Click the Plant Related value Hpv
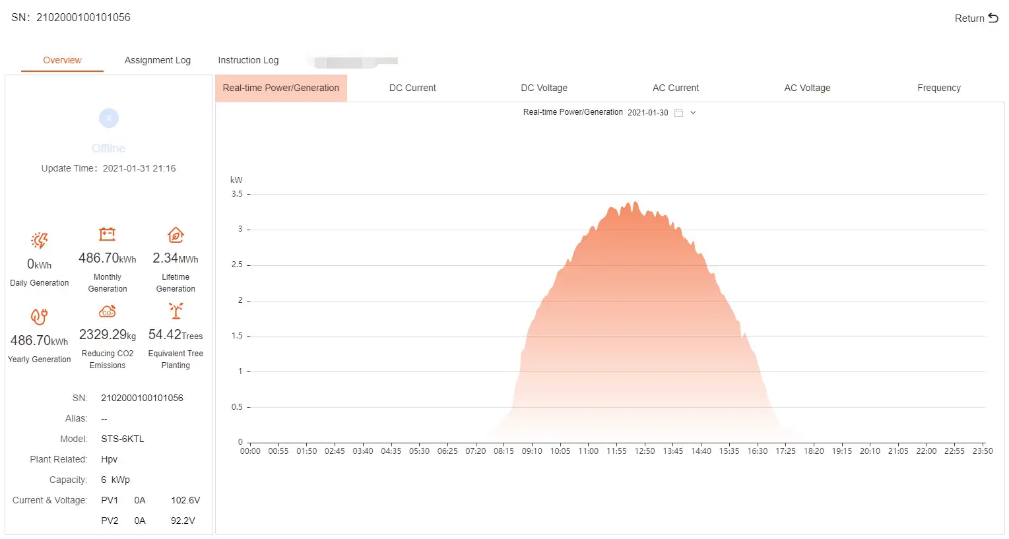The width and height of the screenshot is (1009, 539). point(109,459)
